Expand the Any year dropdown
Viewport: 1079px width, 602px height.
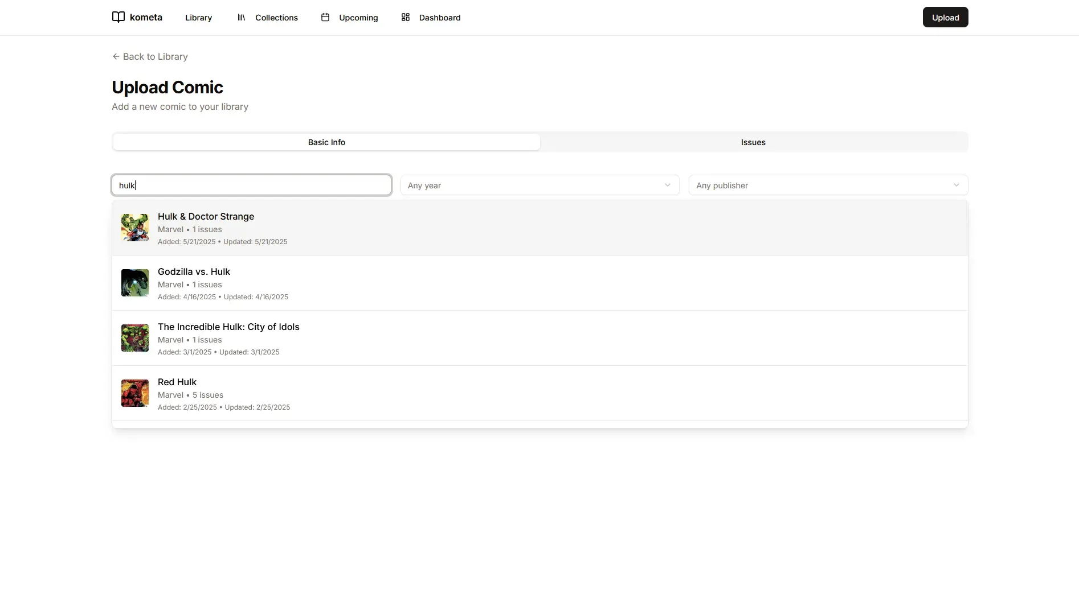[540, 185]
